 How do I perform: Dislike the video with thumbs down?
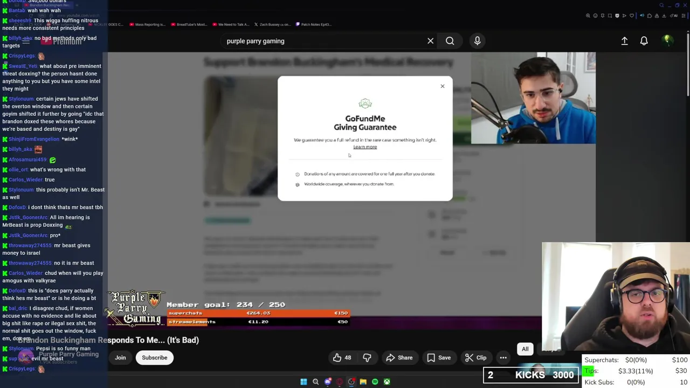[x=367, y=358]
